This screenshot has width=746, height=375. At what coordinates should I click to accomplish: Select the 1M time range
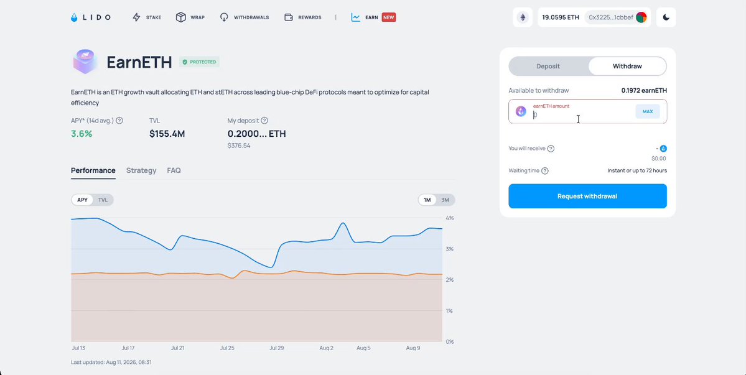tap(427, 200)
